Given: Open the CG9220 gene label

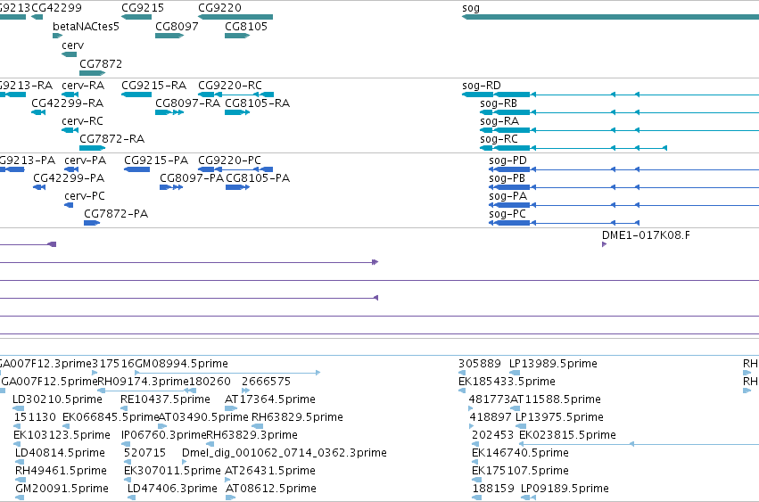Looking at the screenshot, I should pyautogui.click(x=219, y=8).
